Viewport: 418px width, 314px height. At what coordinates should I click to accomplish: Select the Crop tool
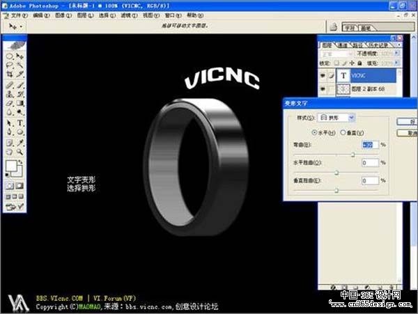coord(10,74)
